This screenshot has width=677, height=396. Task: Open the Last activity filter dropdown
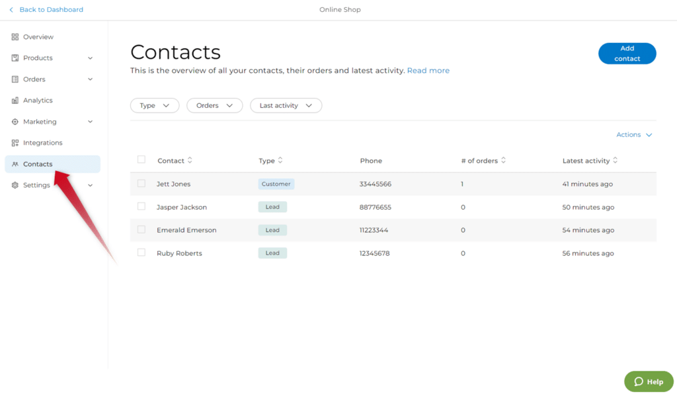click(x=286, y=106)
